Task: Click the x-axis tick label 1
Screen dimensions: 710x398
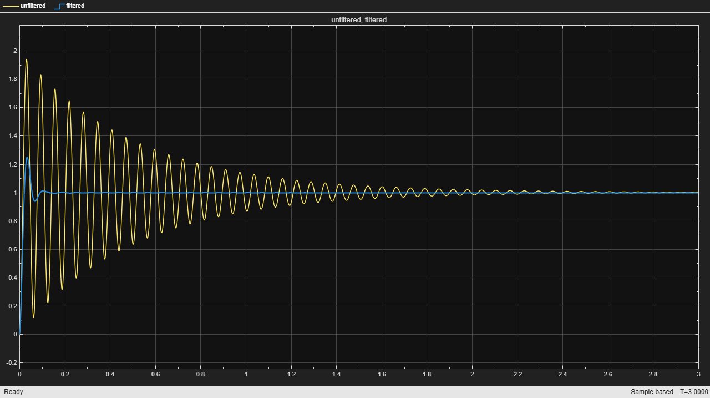Action: point(246,375)
